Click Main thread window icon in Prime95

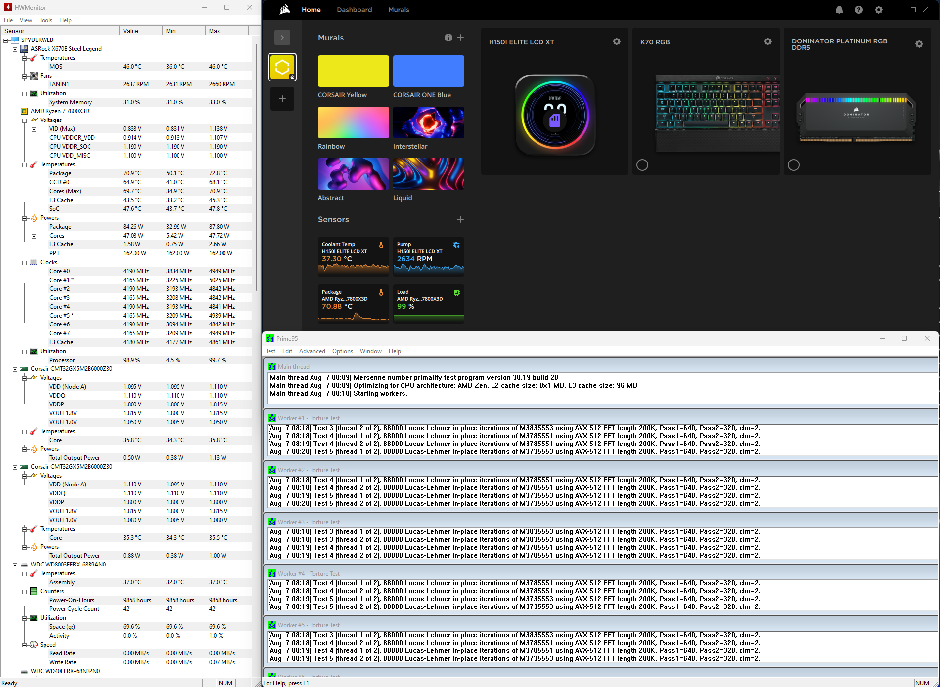[x=272, y=366]
